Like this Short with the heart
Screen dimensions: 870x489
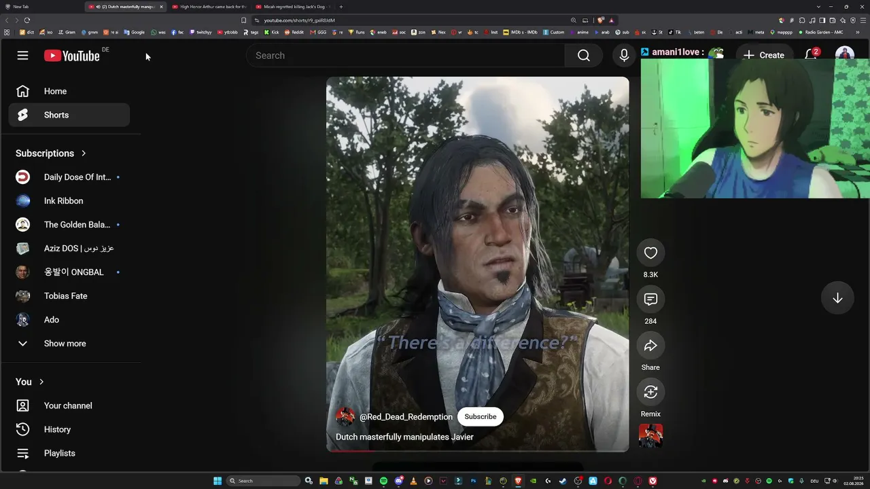coord(650,253)
